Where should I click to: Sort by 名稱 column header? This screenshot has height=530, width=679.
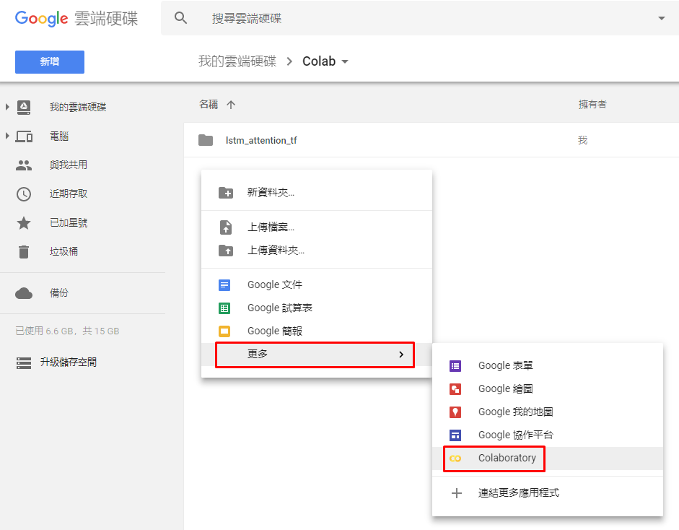[209, 105]
